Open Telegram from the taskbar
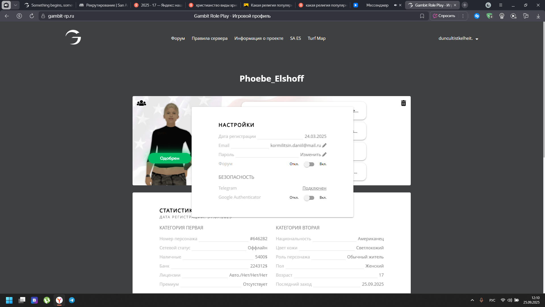The height and width of the screenshot is (307, 545). coord(72,300)
